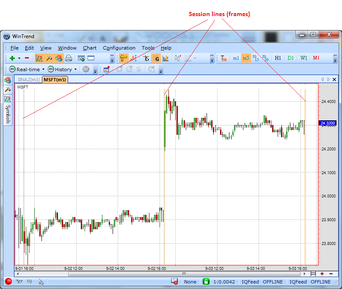This screenshot has height=289, width=342.
Task: Open the Edit menu
Action: pyautogui.click(x=29, y=48)
